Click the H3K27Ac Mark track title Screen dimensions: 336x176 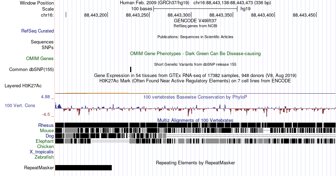coord(195,81)
